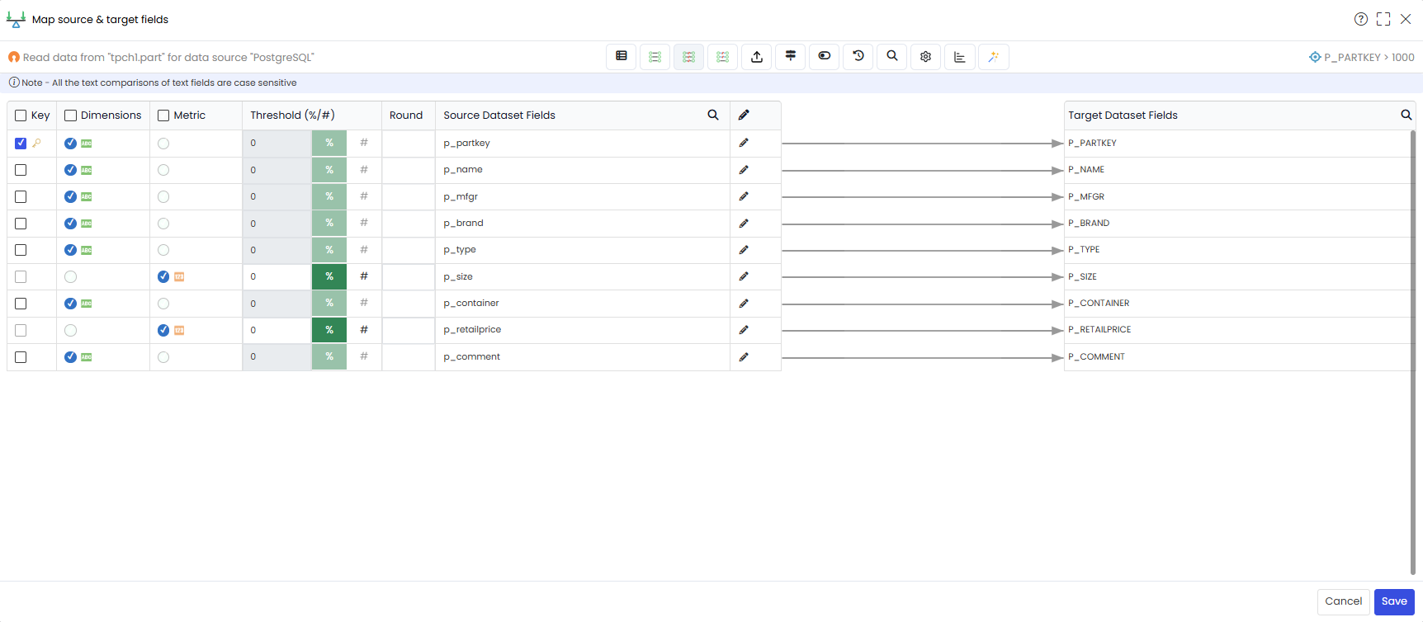Image resolution: width=1423 pixels, height=622 pixels.
Task: Open the table list view icon in toolbar
Action: coord(622,57)
